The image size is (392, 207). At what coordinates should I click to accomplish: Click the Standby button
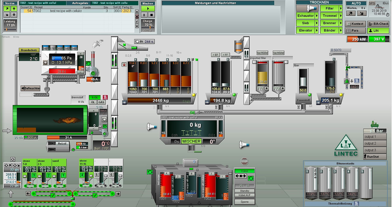(x=245, y=191)
